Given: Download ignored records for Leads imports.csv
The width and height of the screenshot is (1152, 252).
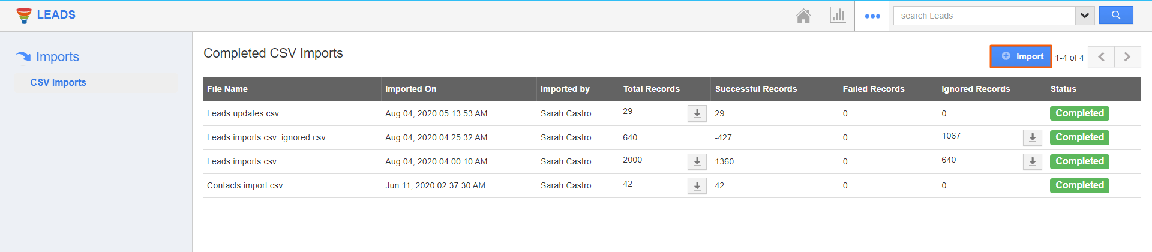Looking at the screenshot, I should (1032, 161).
